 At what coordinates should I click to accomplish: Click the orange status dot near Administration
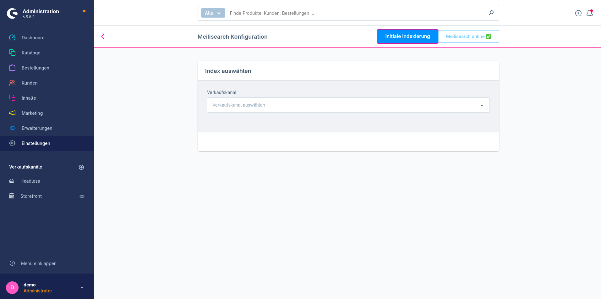coord(84,11)
